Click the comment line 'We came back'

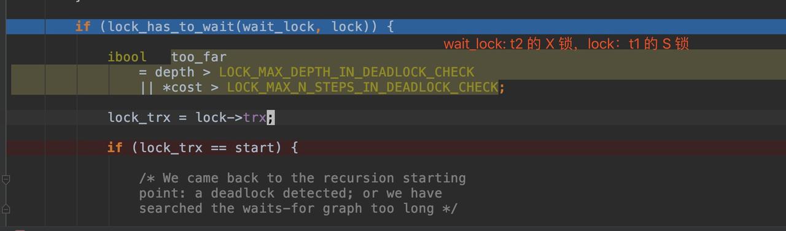coord(302,178)
